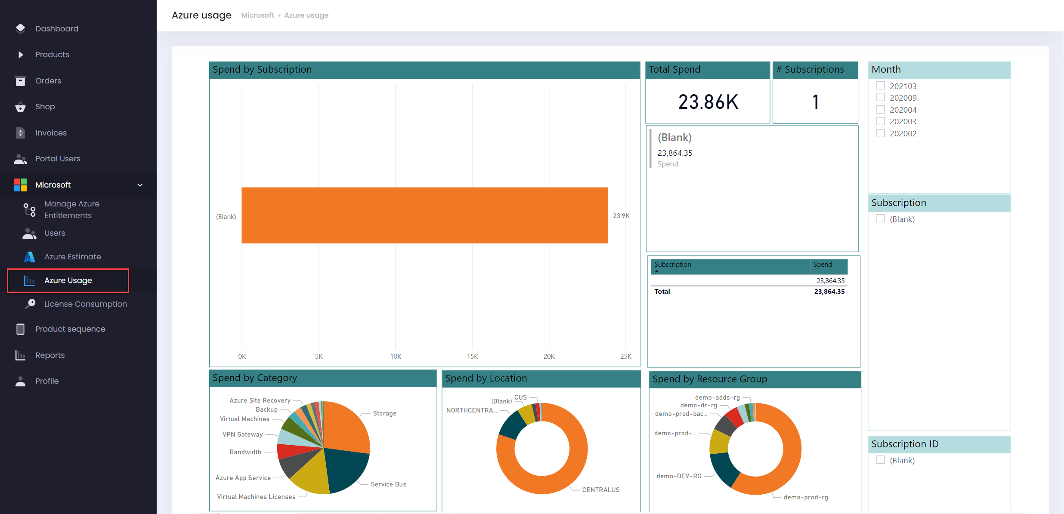Click the demo-adds-rg resource group label

[x=718, y=397]
